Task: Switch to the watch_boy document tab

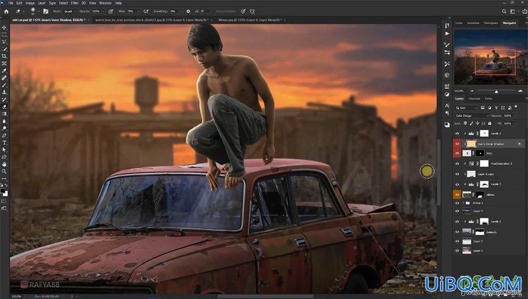Action: (151, 20)
